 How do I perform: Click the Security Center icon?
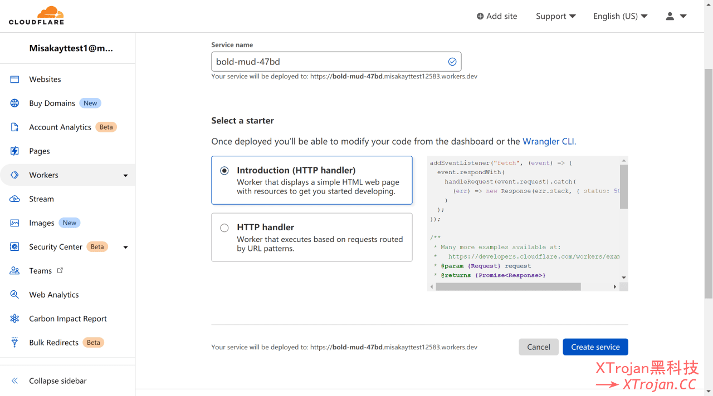15,247
